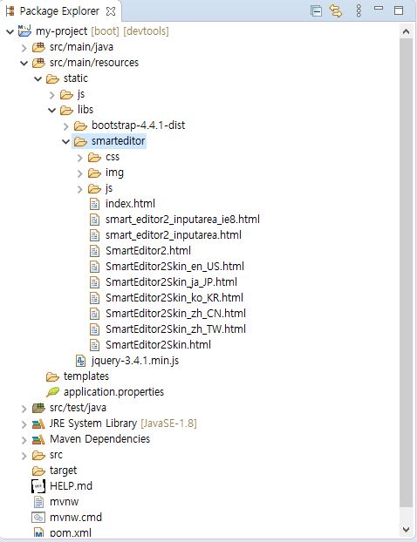Click the static folder icon
The width and height of the screenshot is (417, 542).
coord(52,78)
